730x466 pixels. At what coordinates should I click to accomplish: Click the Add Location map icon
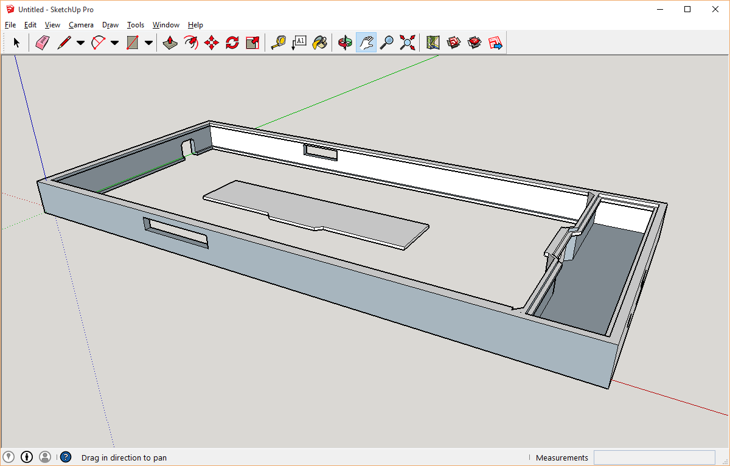[433, 43]
